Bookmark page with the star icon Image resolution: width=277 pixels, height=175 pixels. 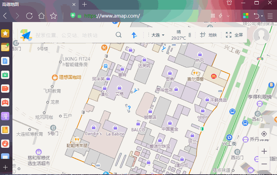pos(53,16)
